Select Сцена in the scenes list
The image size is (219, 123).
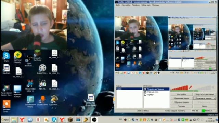pos(129,89)
